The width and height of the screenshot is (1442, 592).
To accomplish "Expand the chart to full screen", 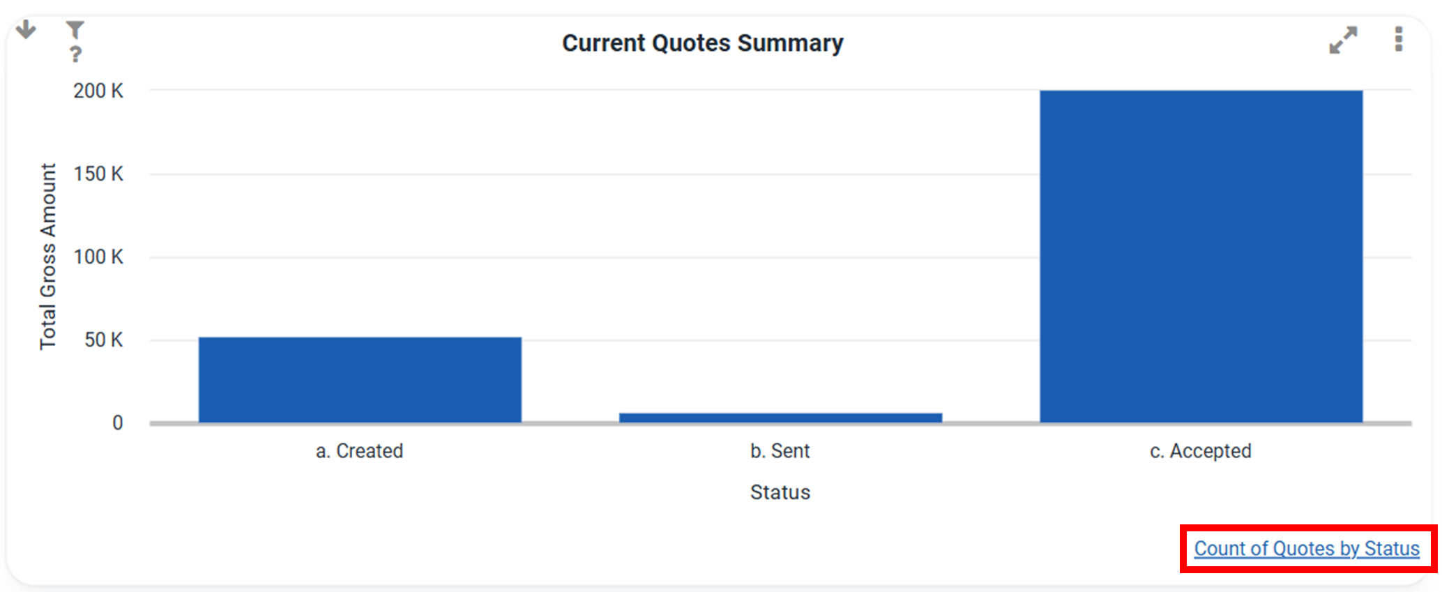I will click(1342, 40).
